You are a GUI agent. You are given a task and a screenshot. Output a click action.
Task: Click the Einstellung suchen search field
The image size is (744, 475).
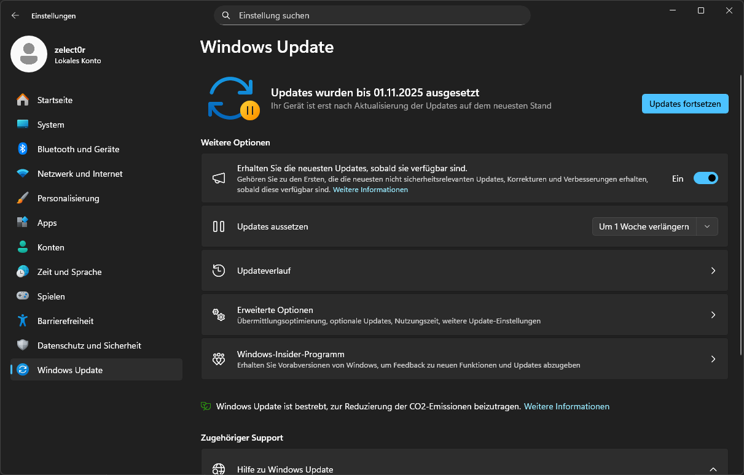(x=372, y=15)
